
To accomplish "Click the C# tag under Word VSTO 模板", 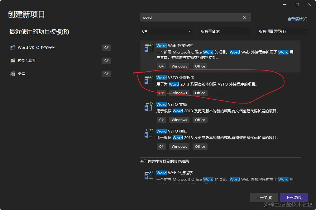I will click(161, 147).
